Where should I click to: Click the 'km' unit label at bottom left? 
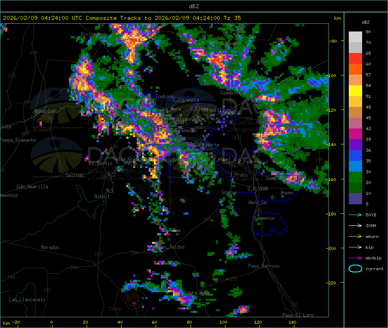tap(6, 323)
